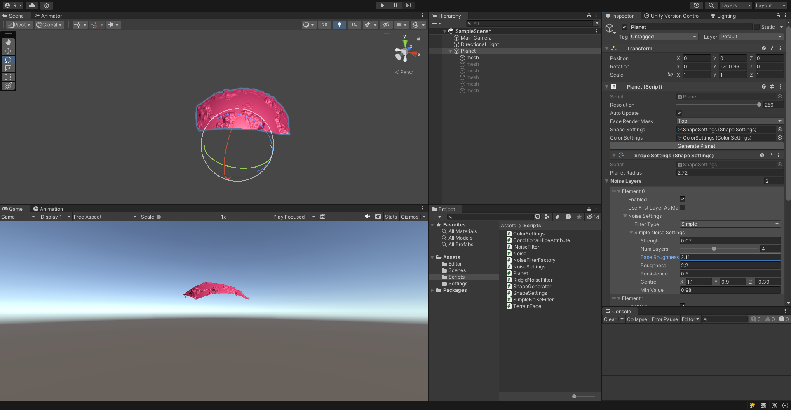Select the Scale tool in Scene toolbar
The image size is (791, 410).
(8, 68)
